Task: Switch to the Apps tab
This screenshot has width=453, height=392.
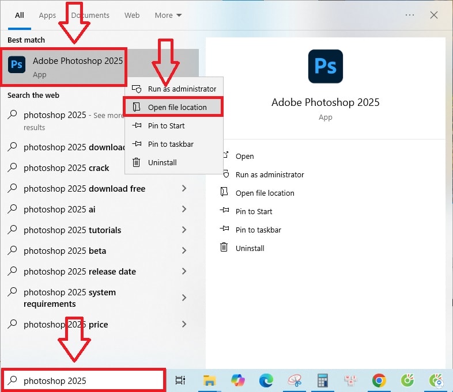Action: click(x=47, y=15)
